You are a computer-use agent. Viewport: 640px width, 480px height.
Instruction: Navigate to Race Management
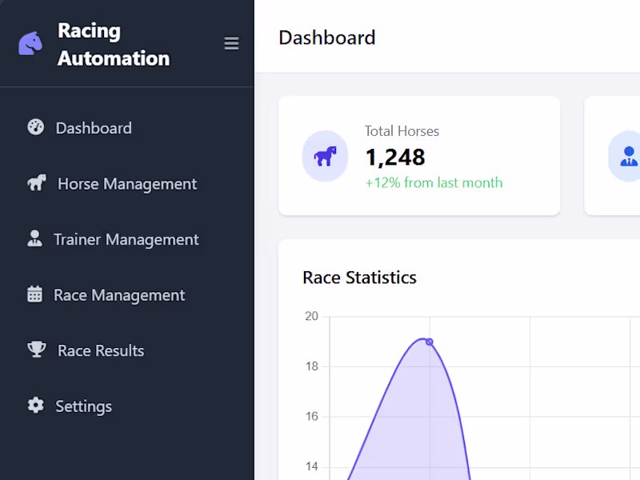tap(119, 295)
